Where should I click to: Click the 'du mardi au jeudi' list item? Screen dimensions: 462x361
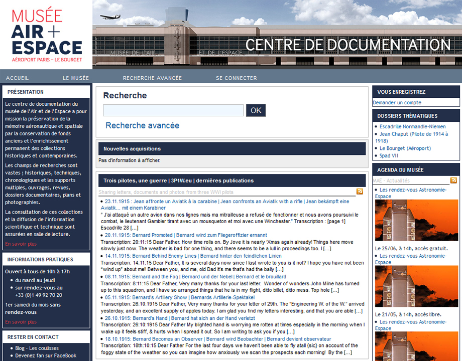tap(35, 280)
